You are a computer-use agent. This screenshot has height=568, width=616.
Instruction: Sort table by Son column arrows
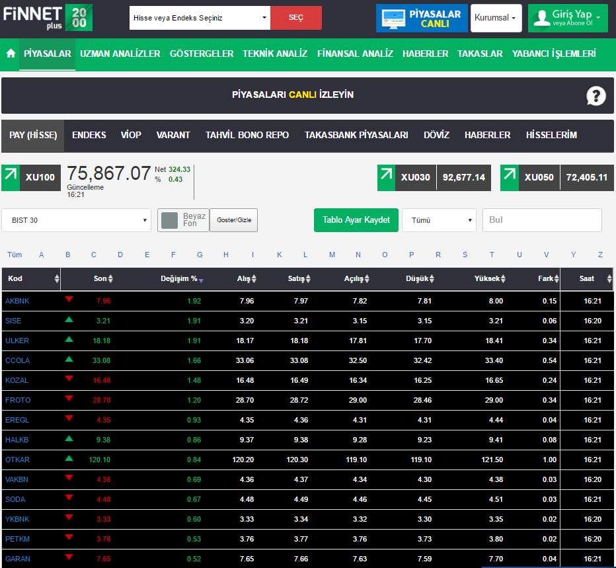[x=110, y=278]
